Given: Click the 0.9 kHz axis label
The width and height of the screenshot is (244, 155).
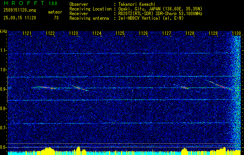Looking at the screenshot, I should pyautogui.click(x=3, y=89).
